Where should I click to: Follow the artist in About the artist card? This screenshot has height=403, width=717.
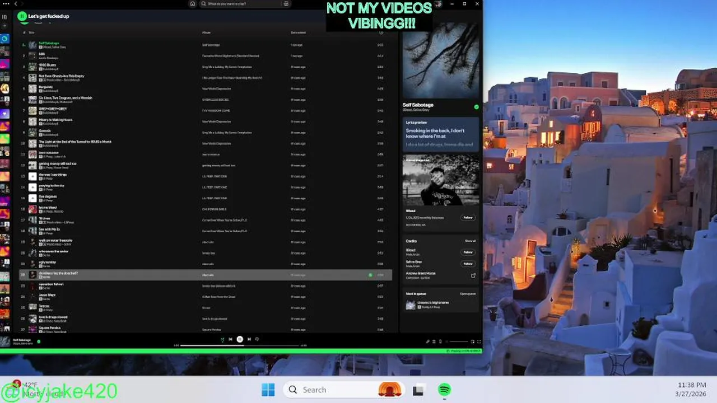tap(468, 218)
